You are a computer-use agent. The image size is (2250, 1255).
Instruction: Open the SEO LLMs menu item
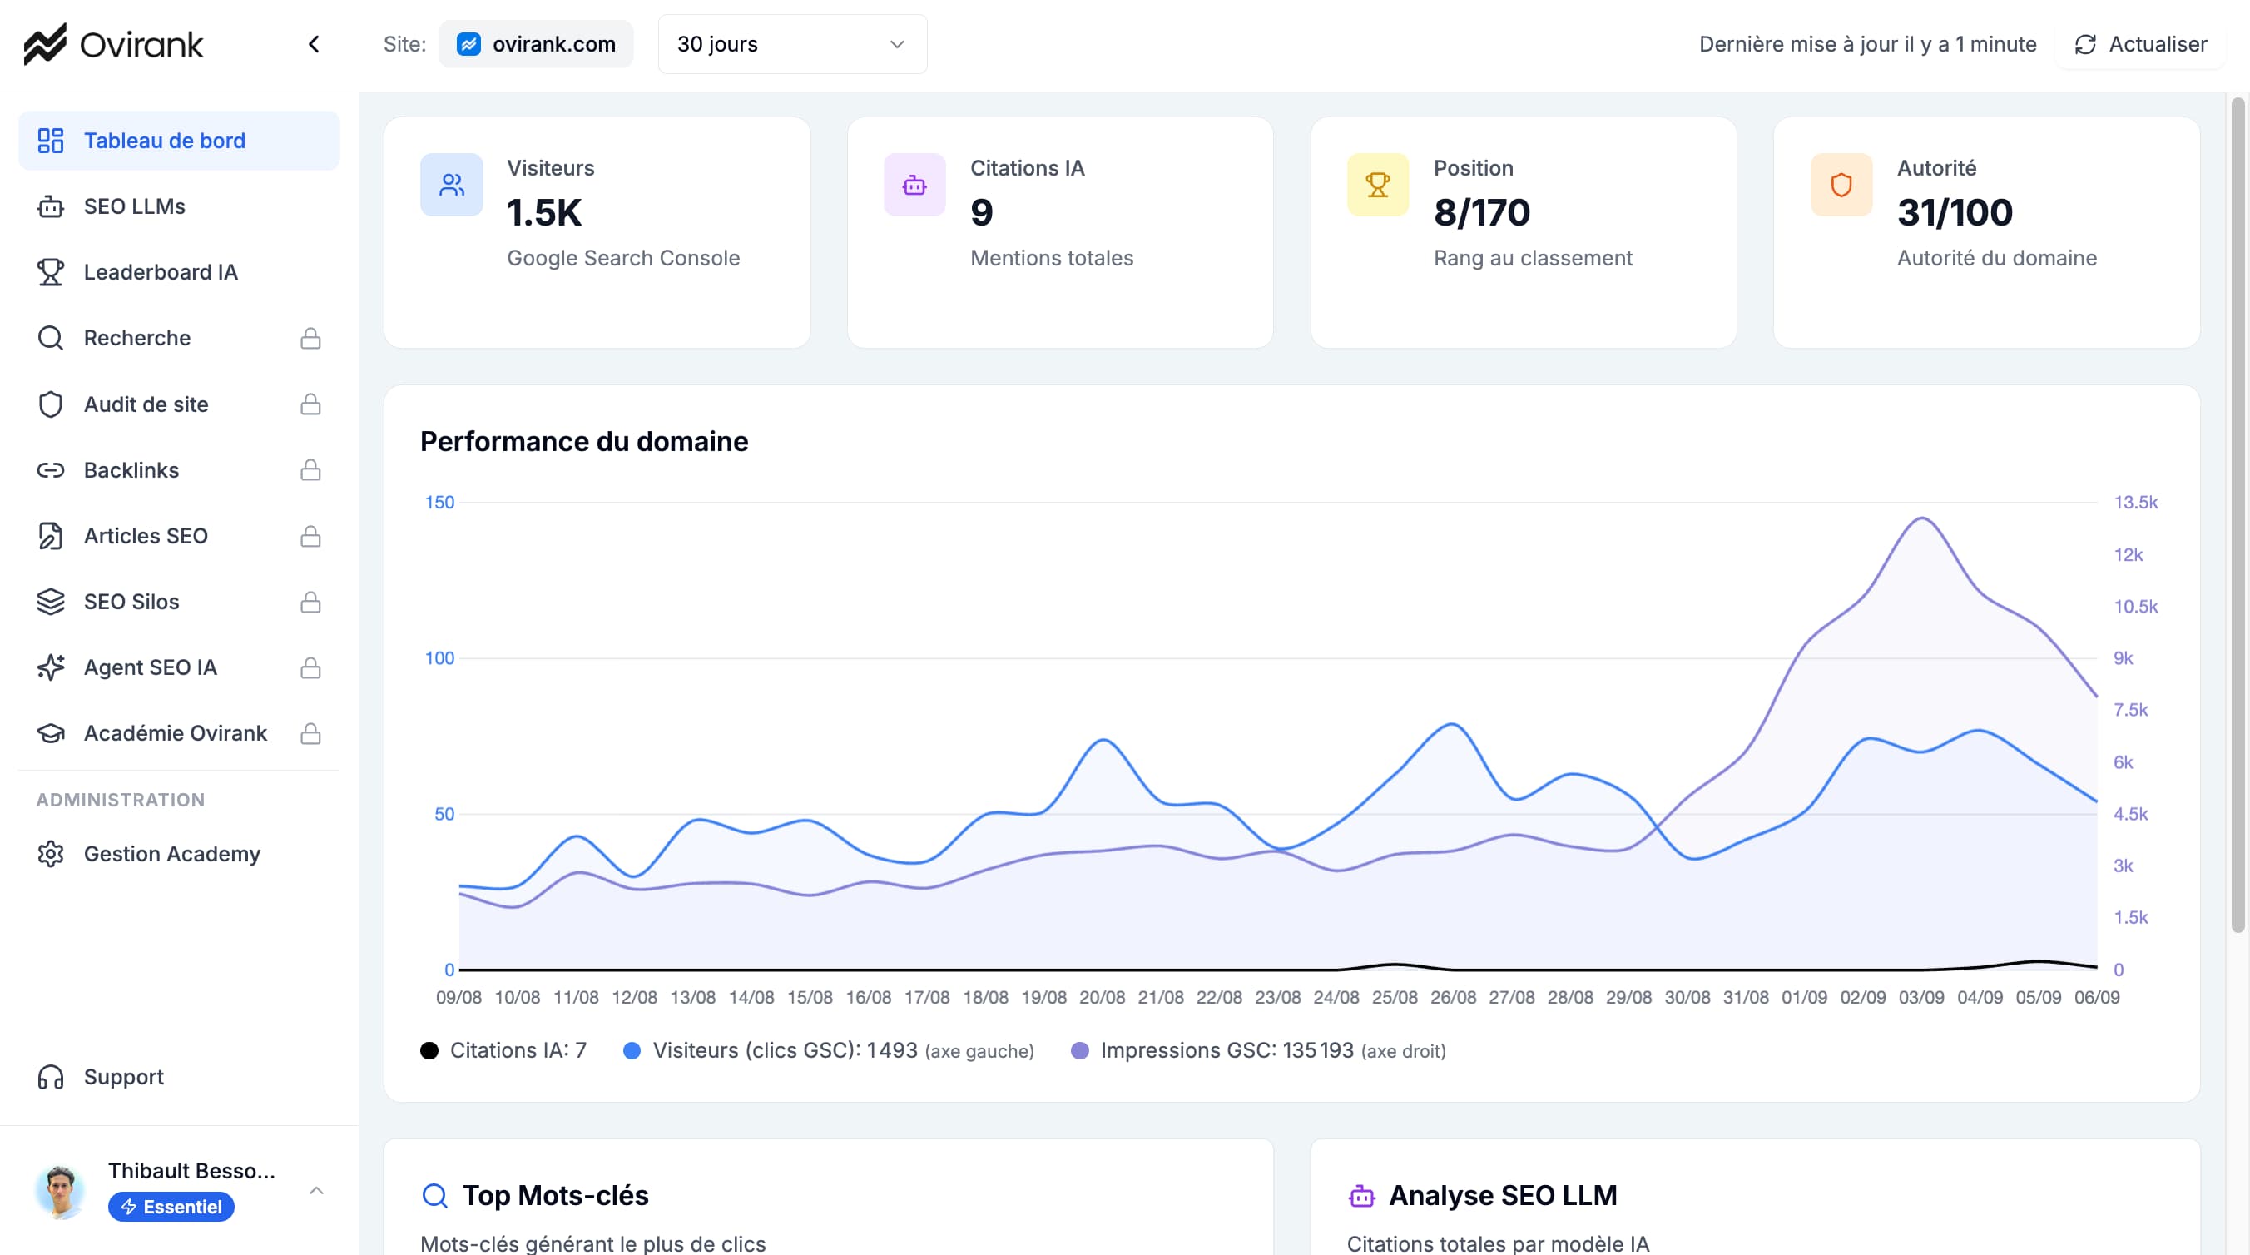point(135,206)
